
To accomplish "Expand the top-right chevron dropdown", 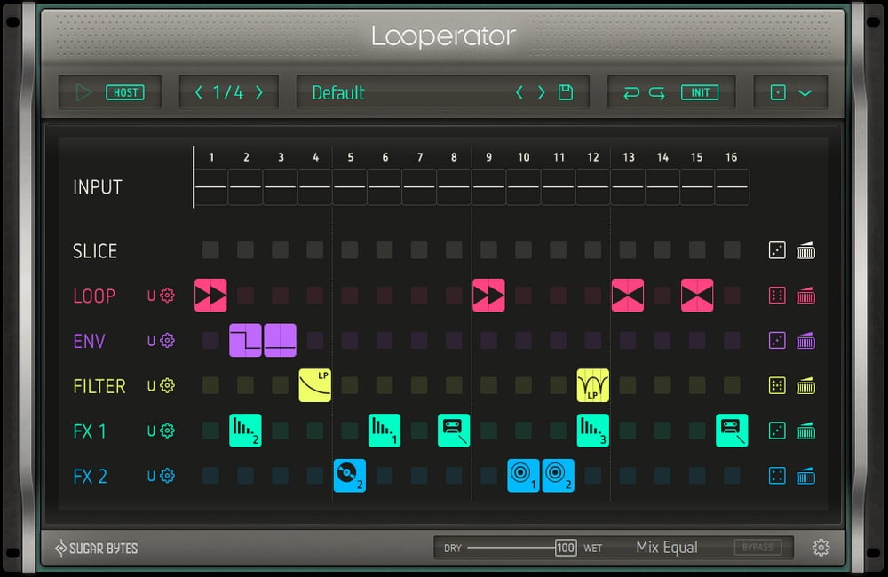I will click(x=805, y=93).
